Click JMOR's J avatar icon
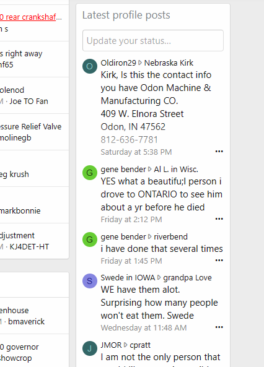This screenshot has height=367, width=264. tap(90, 348)
